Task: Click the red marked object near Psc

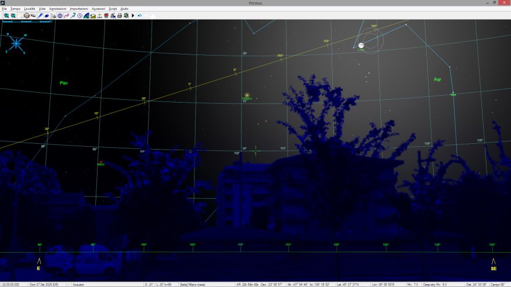Action: [100, 162]
